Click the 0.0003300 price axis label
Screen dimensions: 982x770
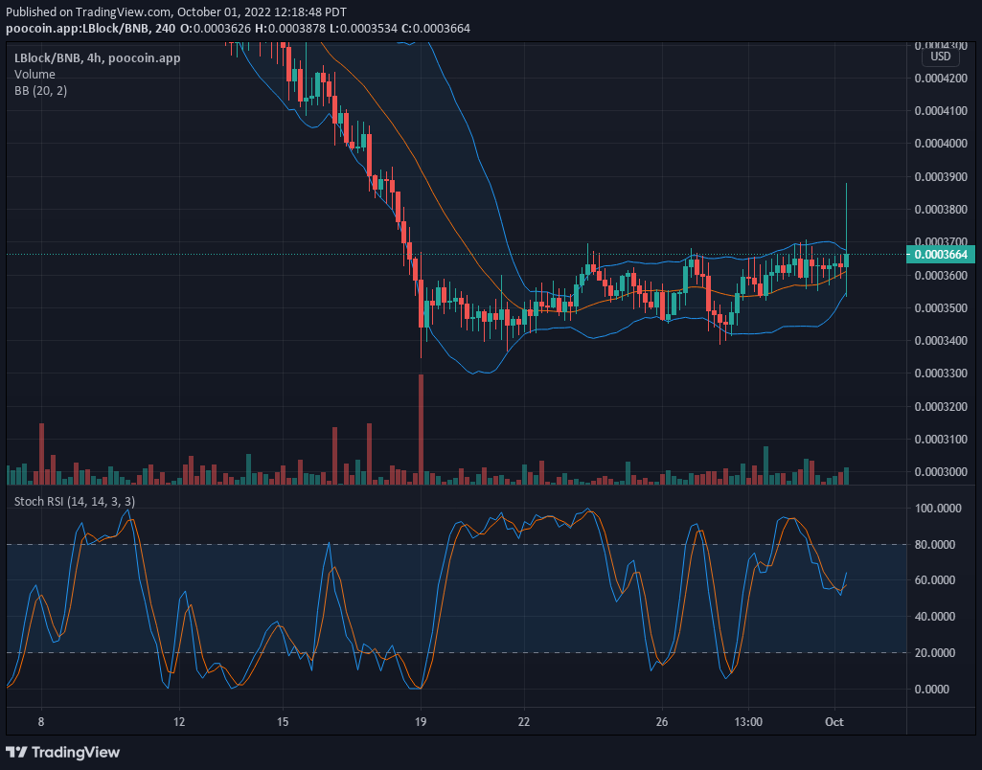pyautogui.click(x=941, y=374)
